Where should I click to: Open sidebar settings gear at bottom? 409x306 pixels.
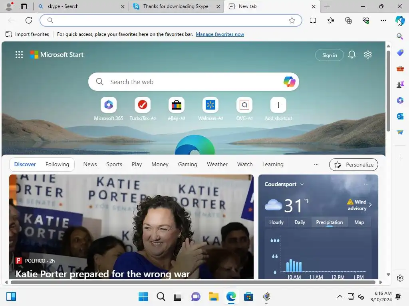coord(400,278)
